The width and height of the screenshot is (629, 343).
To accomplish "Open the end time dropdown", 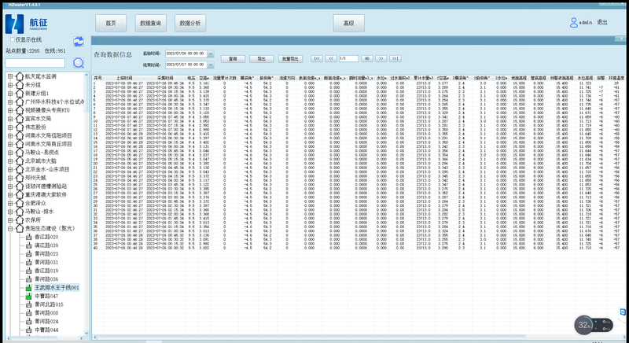I will [x=211, y=65].
